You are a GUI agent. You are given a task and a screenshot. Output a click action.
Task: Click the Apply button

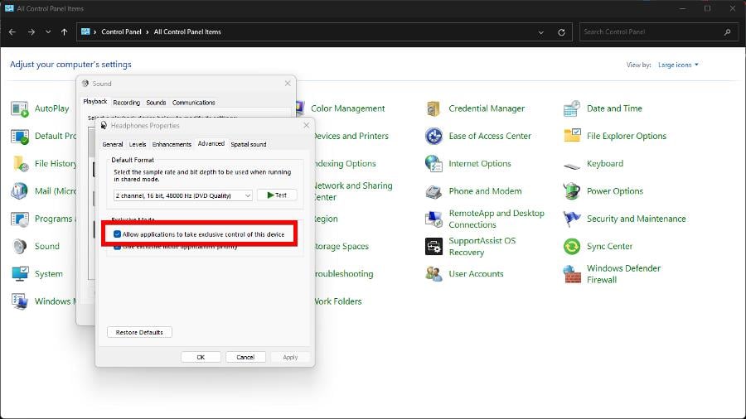290,357
